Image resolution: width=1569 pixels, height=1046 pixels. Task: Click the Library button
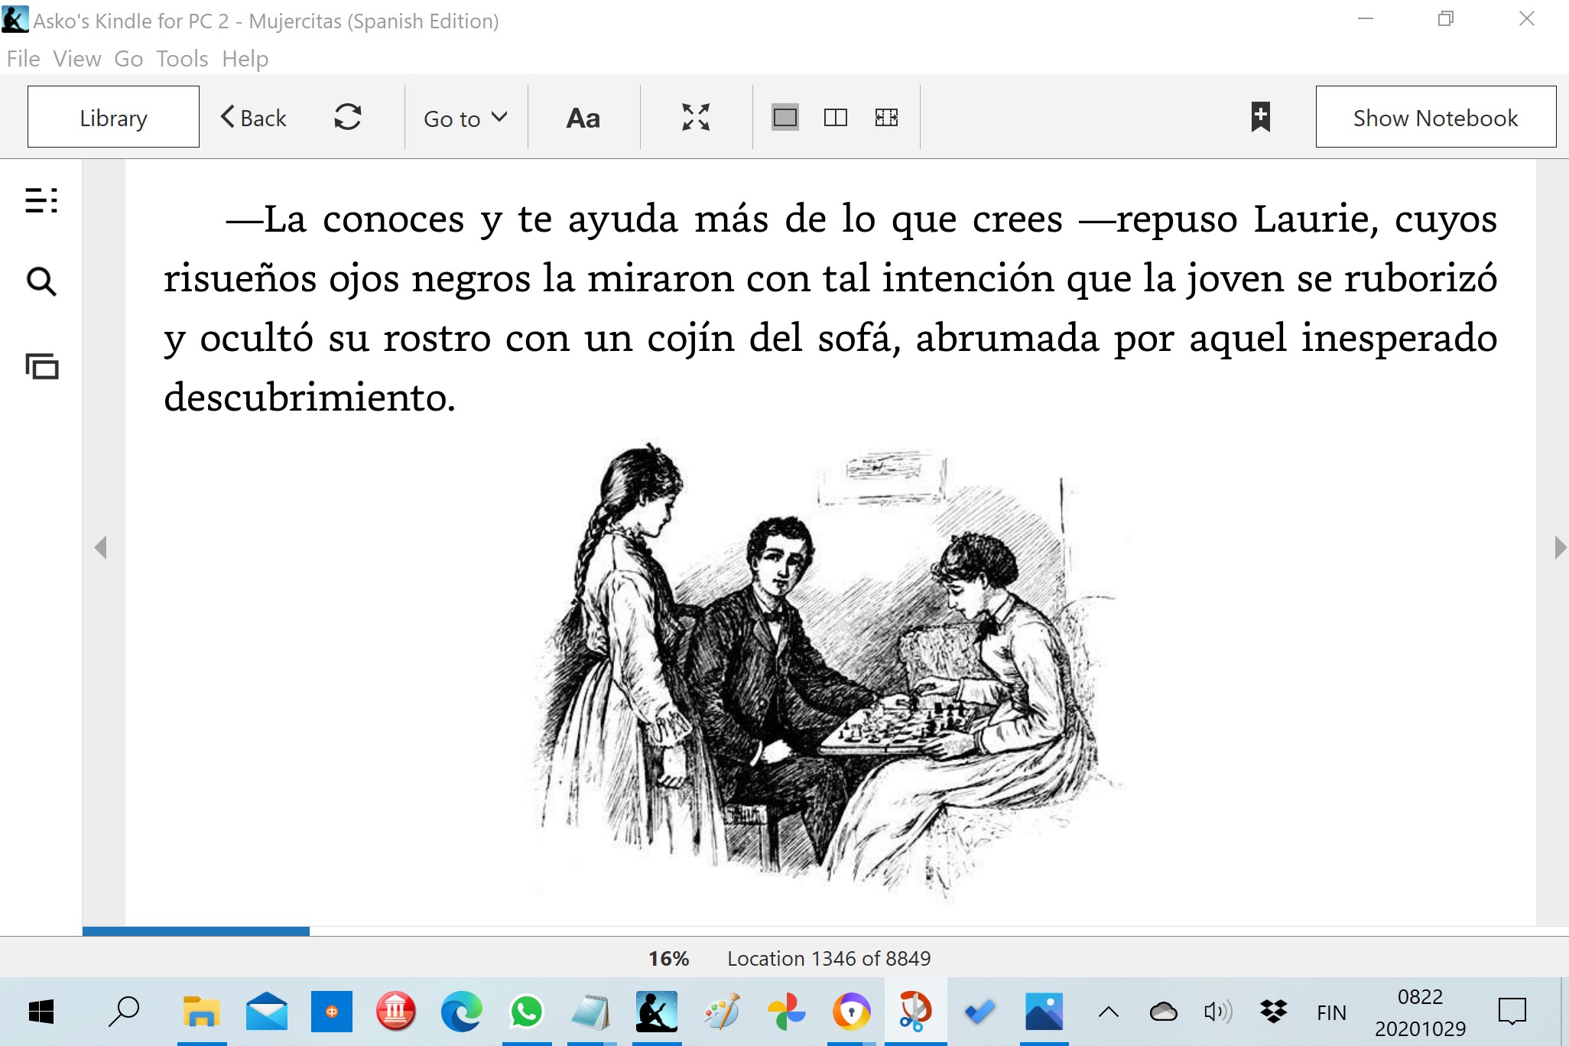pos(113,117)
